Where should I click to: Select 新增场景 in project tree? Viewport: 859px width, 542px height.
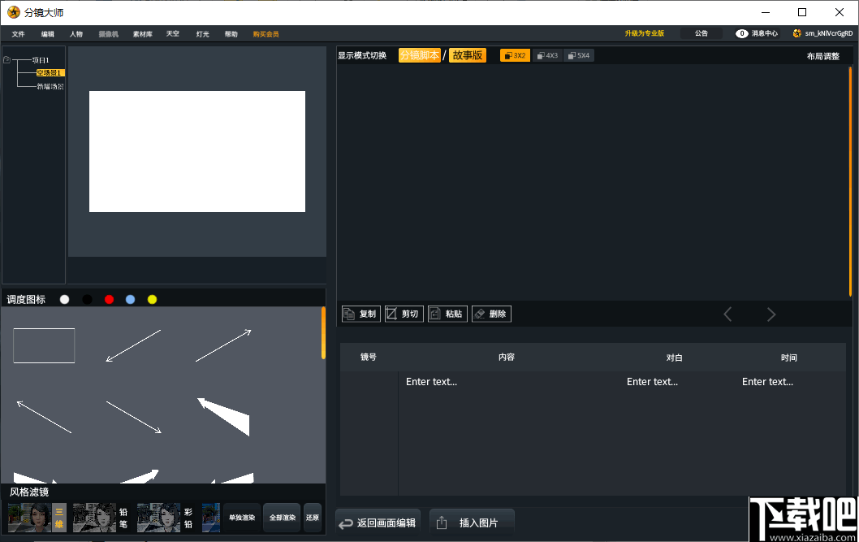[x=50, y=86]
